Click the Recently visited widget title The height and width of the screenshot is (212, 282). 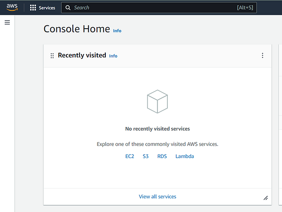pyautogui.click(x=82, y=55)
